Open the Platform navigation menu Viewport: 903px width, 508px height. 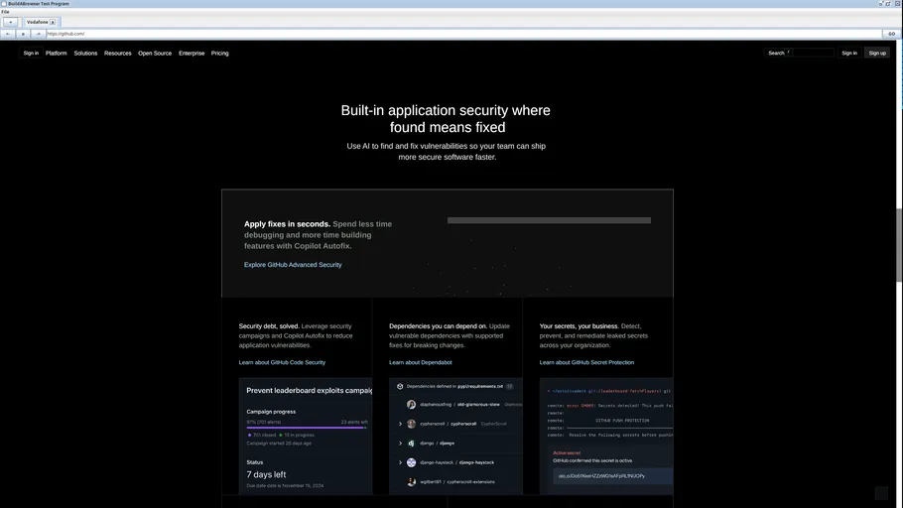(x=56, y=53)
